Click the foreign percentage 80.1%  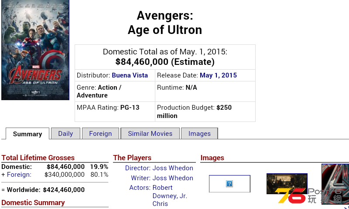click(x=99, y=175)
